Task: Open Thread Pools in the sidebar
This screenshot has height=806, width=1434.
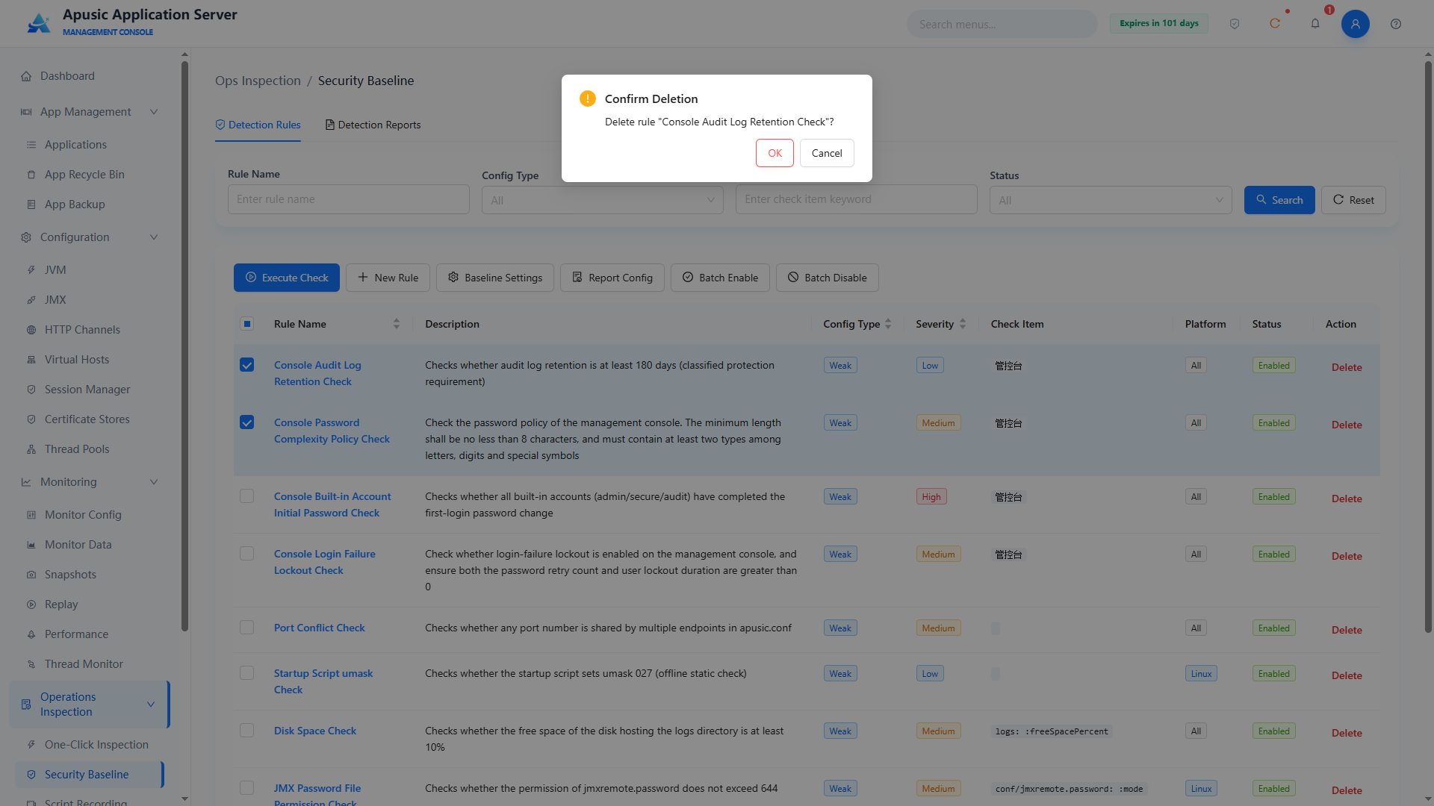Action: tap(77, 449)
